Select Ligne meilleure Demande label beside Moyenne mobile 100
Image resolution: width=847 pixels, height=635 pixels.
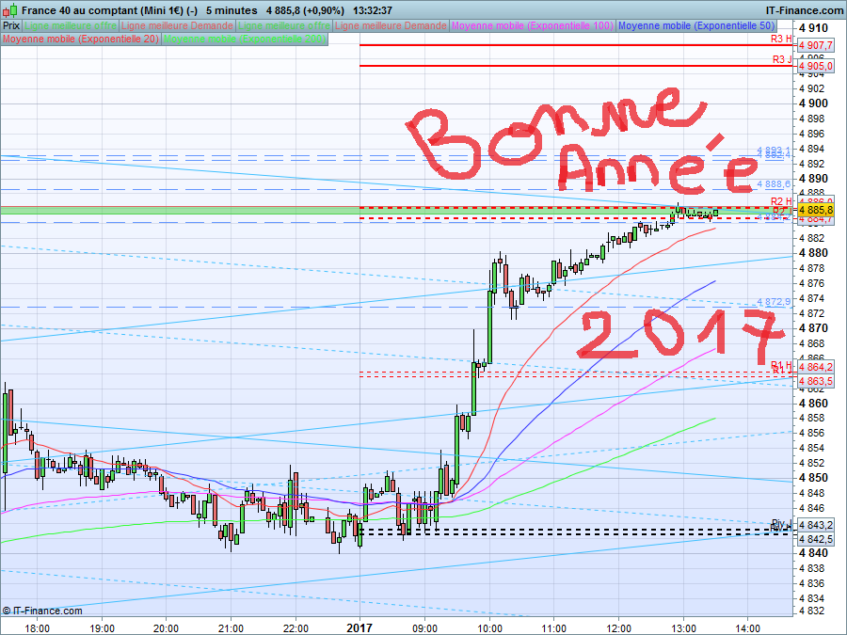[x=391, y=25]
